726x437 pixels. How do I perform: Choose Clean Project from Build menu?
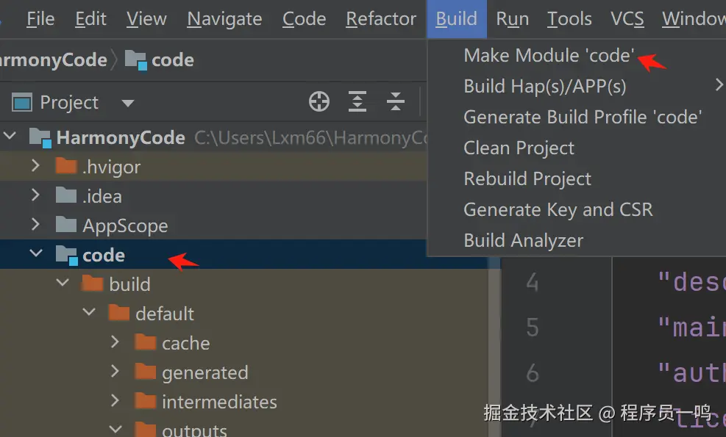tap(519, 148)
